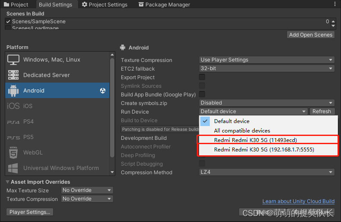The image size is (341, 222).
Task: Select the WebGL HTML5 icon
Action: point(13,152)
